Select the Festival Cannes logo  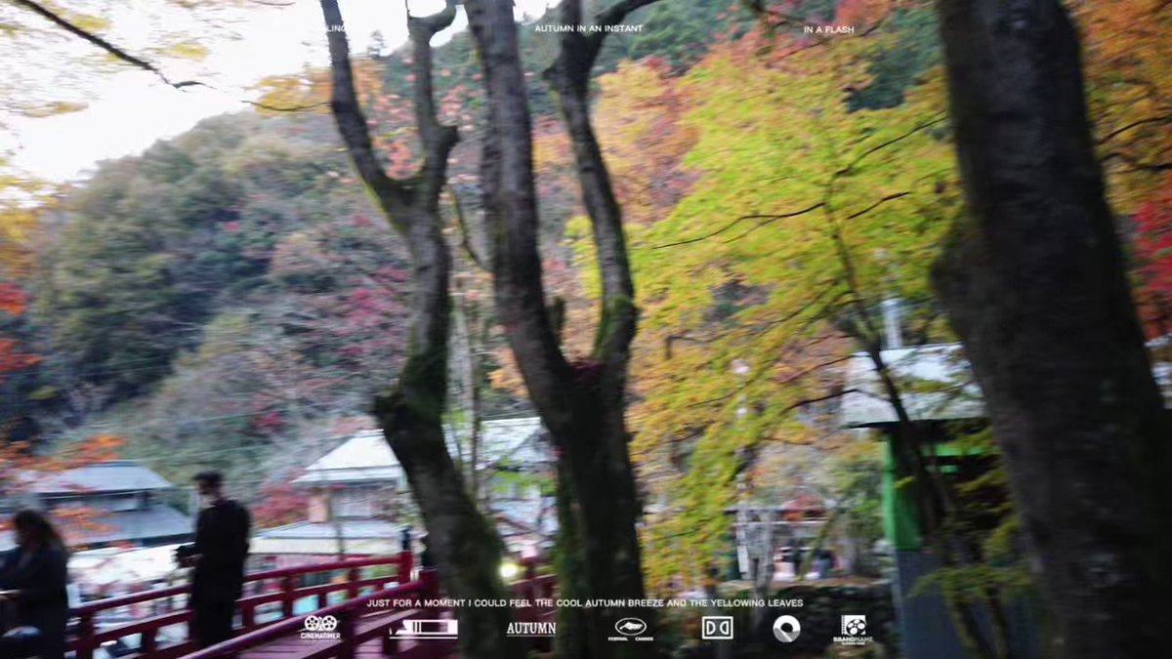pyautogui.click(x=631, y=628)
